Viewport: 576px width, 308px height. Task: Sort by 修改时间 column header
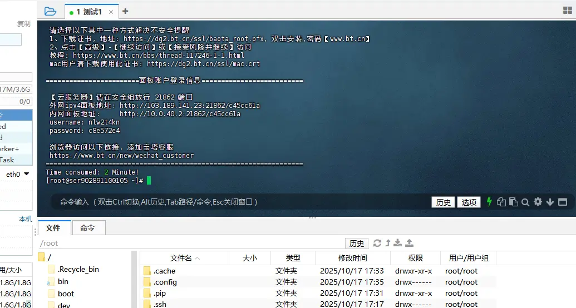coord(353,258)
